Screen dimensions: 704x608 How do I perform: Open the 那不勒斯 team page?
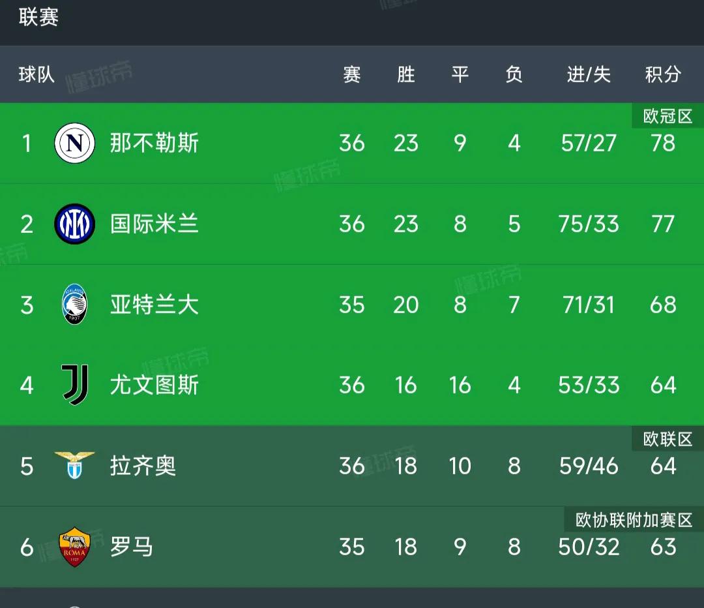[x=154, y=143]
